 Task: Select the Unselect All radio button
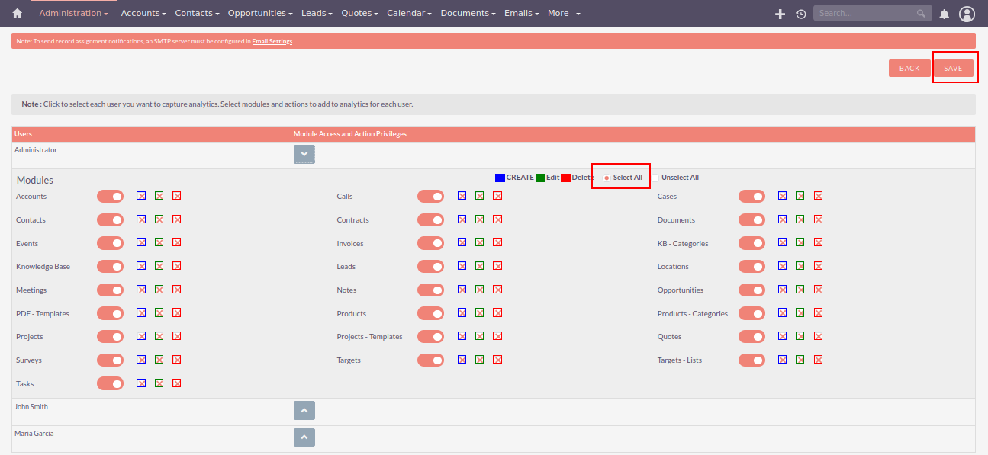[x=655, y=178]
